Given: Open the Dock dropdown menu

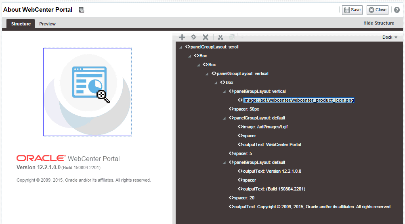Looking at the screenshot, I should click(x=390, y=37).
